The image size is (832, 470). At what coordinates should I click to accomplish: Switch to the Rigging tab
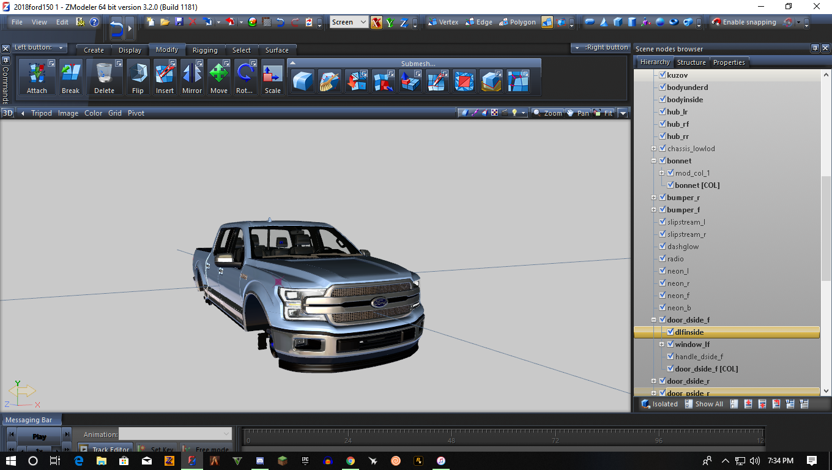[x=204, y=50]
